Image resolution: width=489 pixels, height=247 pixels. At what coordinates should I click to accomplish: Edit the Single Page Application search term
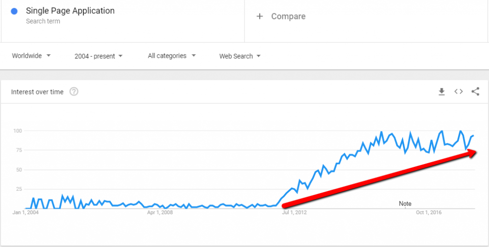(70, 11)
